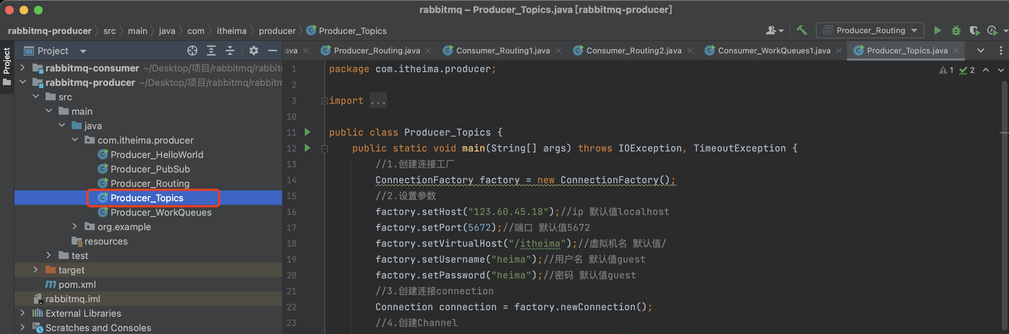Image resolution: width=1009 pixels, height=334 pixels.
Task: Click the editor vertical scrollbar
Action: click(1004, 195)
